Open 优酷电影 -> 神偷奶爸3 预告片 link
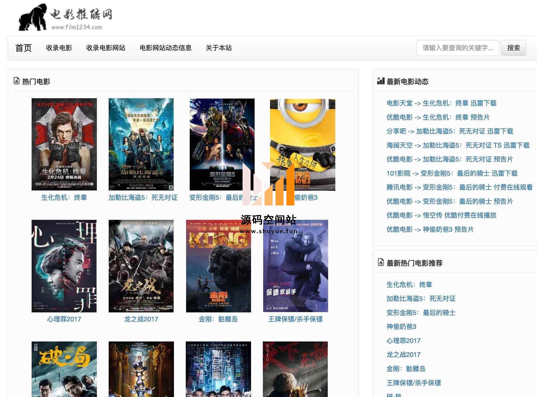The width and height of the screenshot is (537, 397). [x=430, y=229]
